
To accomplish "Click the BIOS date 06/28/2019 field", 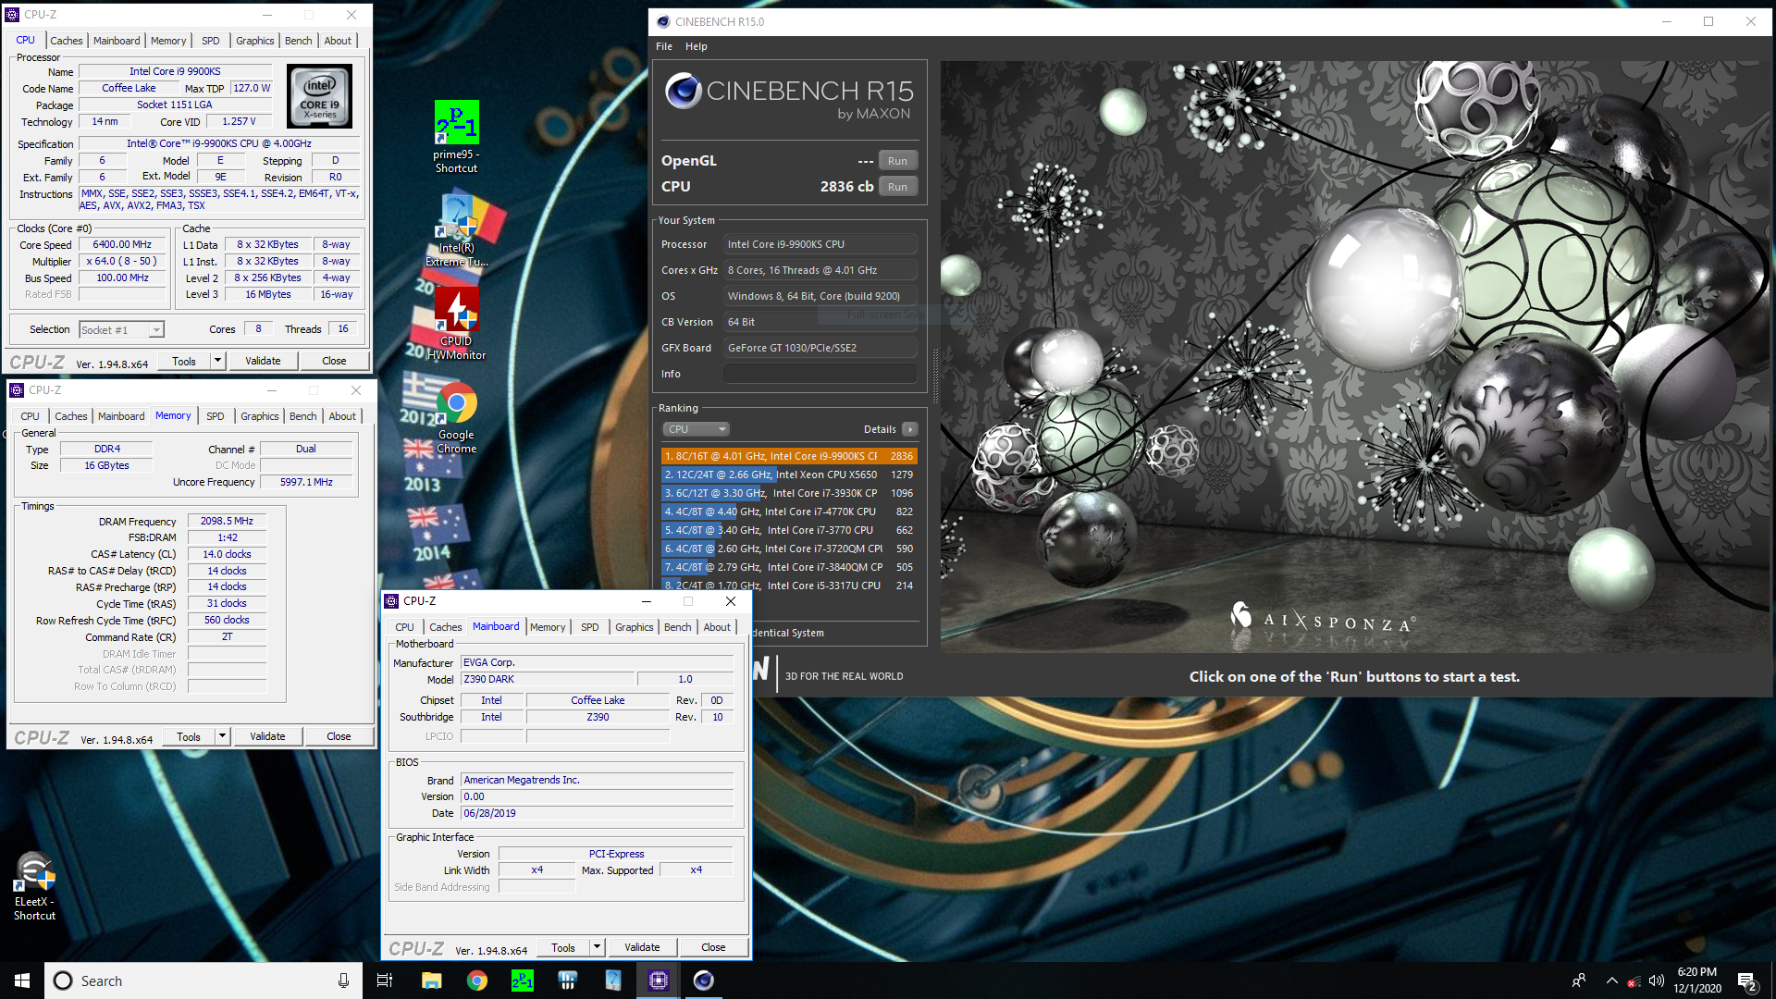I will pyautogui.click(x=597, y=813).
